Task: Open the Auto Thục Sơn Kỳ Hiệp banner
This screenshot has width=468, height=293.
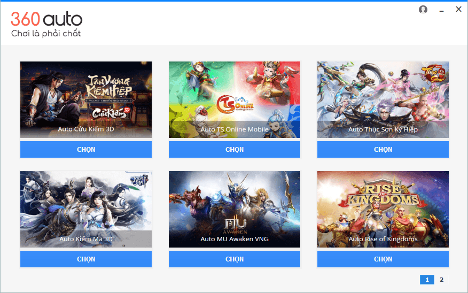Action: (x=383, y=99)
